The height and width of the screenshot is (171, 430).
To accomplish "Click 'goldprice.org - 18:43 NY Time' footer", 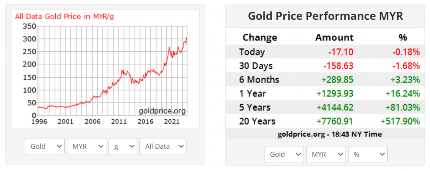I will (x=329, y=134).
